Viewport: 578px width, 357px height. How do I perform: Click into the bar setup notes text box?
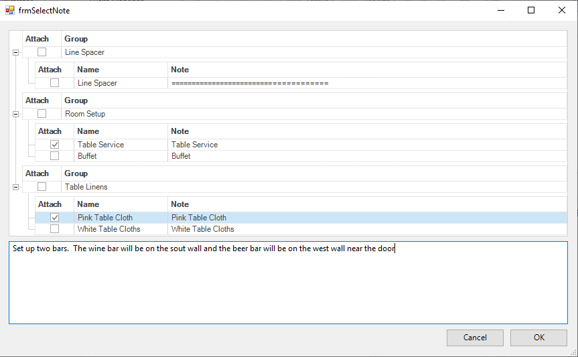click(x=288, y=283)
